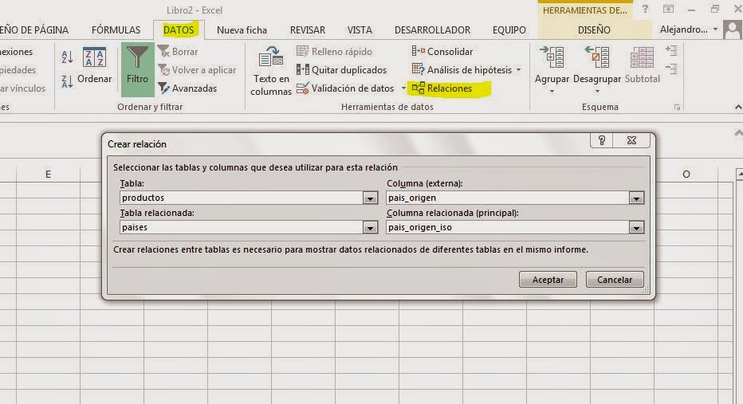Open Alejandro account menu
This screenshot has height=404, width=743.
click(689, 29)
